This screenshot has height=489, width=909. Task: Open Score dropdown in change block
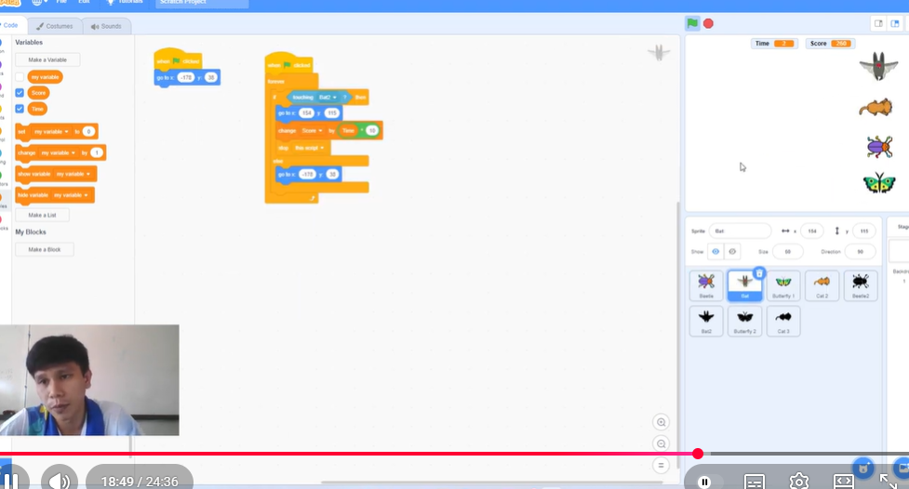[x=312, y=131]
